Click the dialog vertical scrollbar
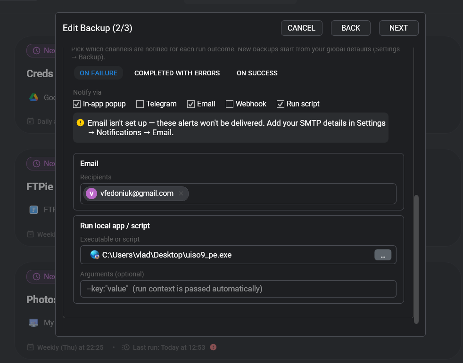Image resolution: width=463 pixels, height=363 pixels. pos(416,259)
